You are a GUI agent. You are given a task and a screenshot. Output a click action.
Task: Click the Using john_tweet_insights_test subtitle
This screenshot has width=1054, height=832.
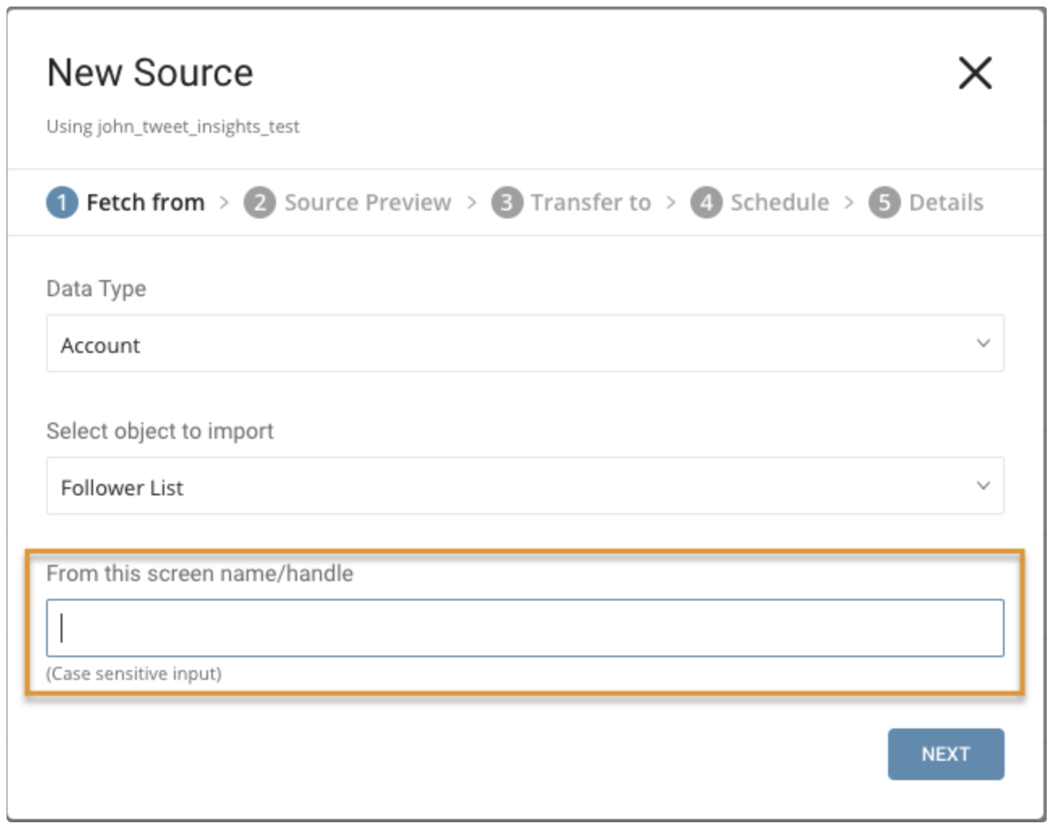[172, 127]
